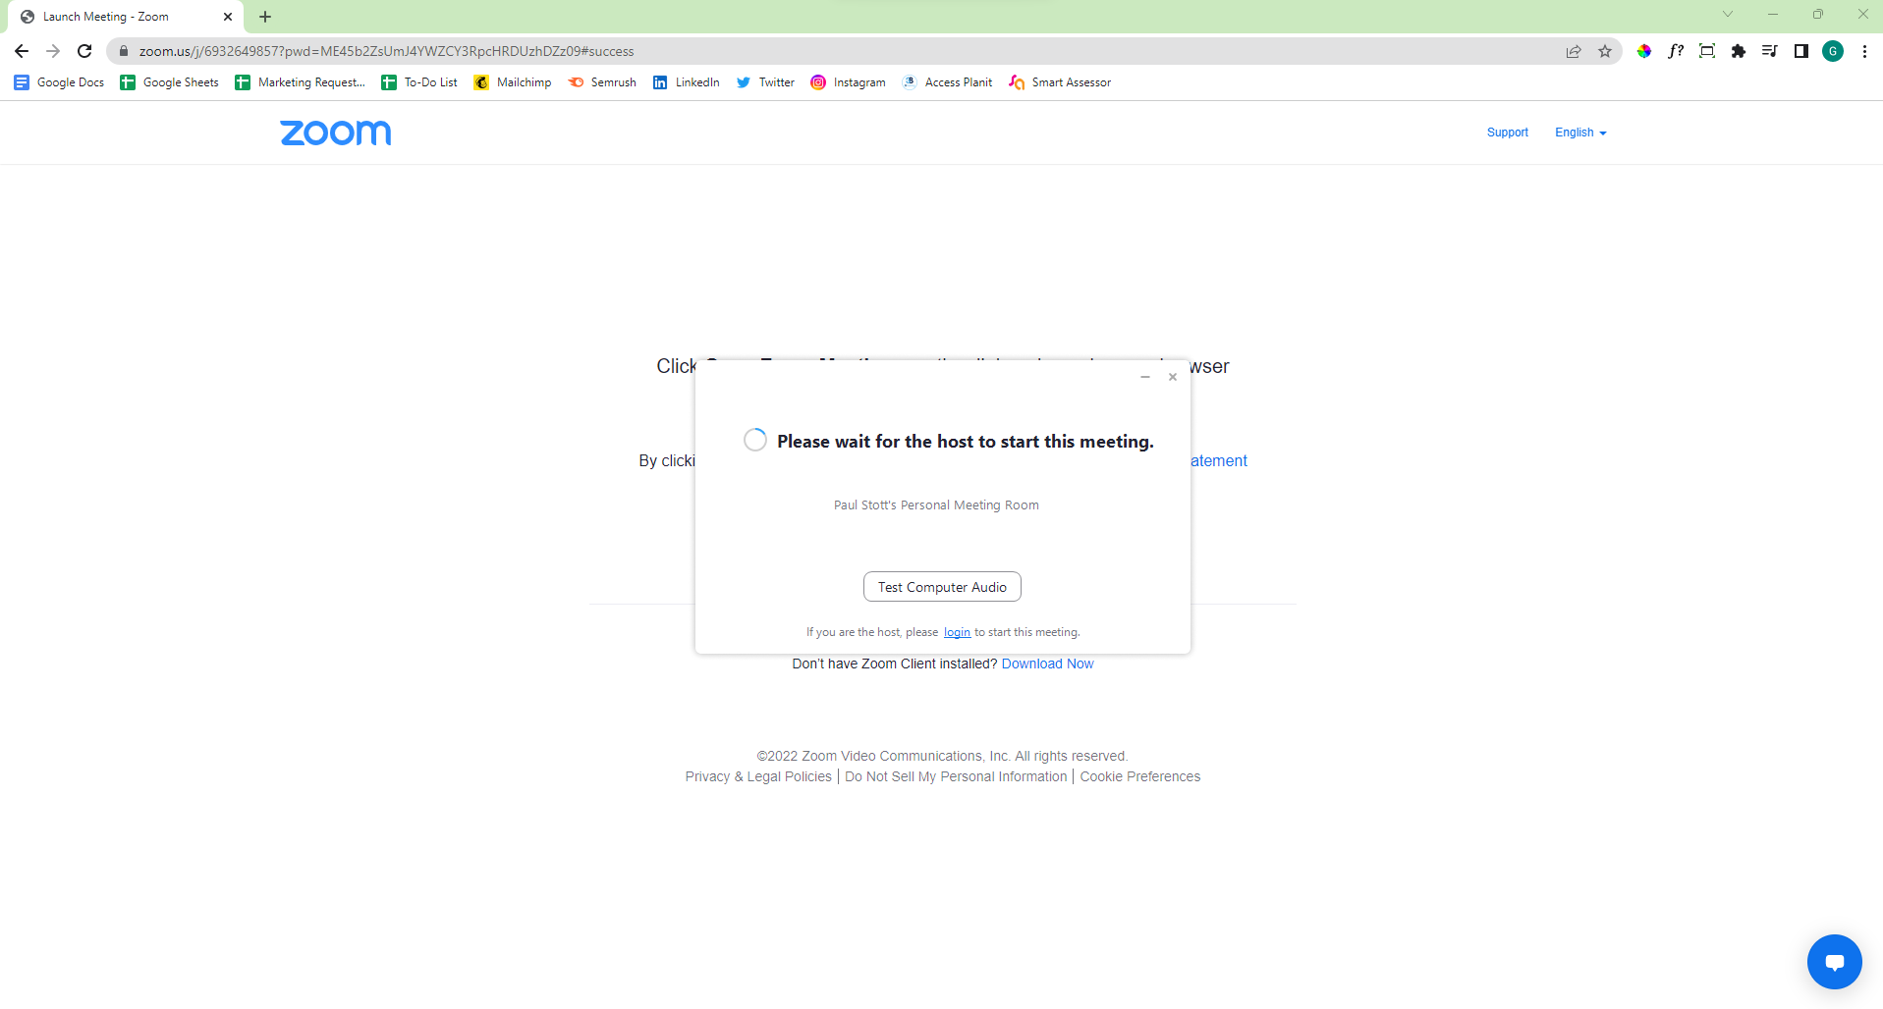The image size is (1883, 1009).
Task: Go forward in browser history
Action: 53,51
